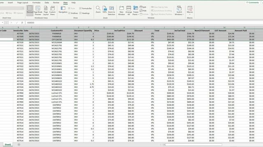
Task: Select column G header
Action: click(x=104, y=27)
